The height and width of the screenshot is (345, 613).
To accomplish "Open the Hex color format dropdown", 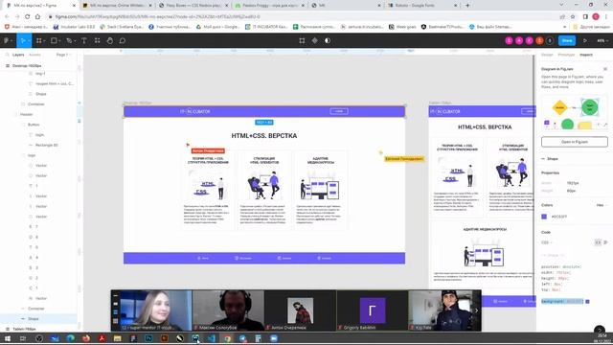I will coord(602,205).
